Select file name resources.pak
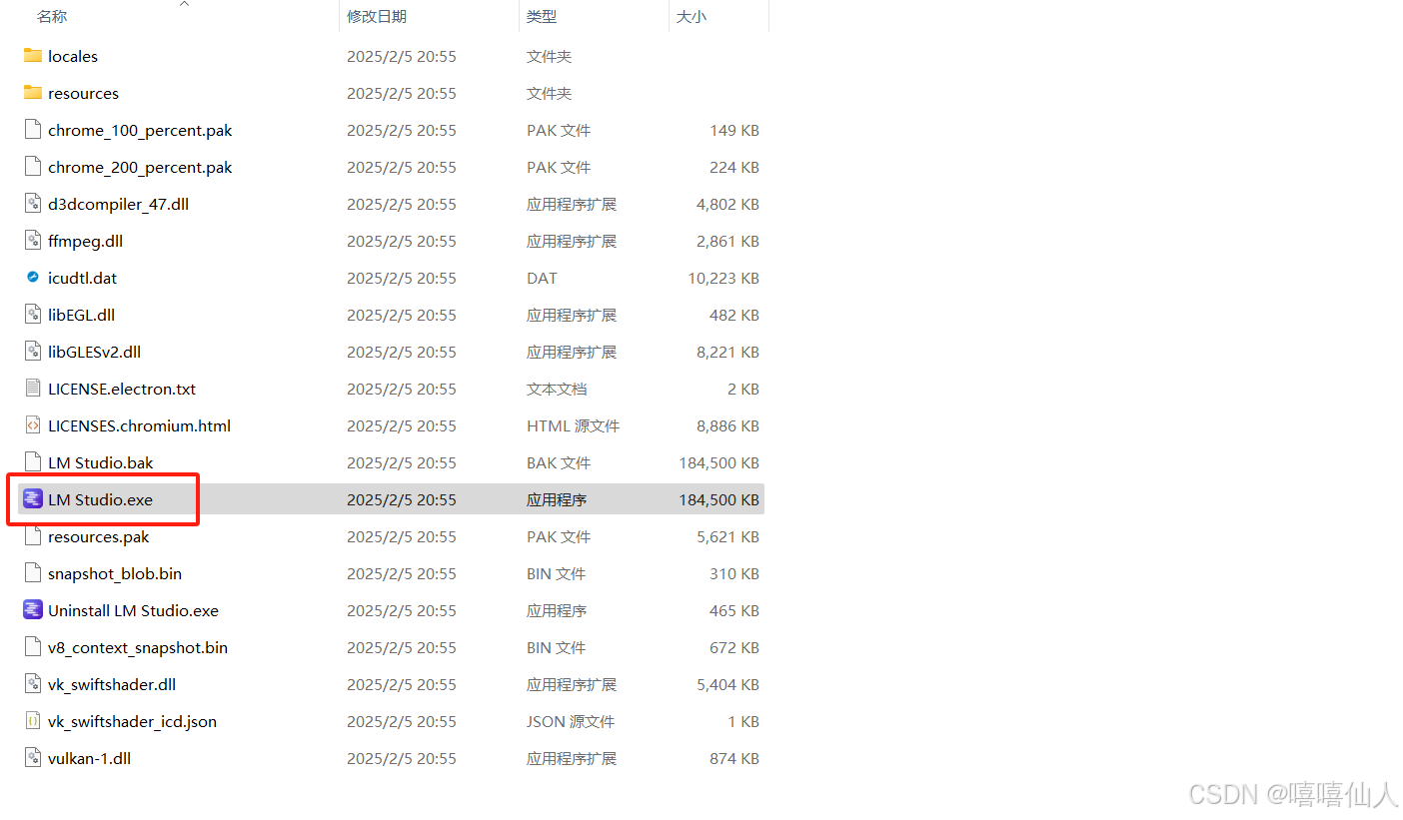This screenshot has width=1403, height=820. point(98,537)
